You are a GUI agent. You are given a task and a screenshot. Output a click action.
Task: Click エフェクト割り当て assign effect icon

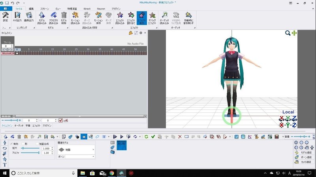(131, 18)
